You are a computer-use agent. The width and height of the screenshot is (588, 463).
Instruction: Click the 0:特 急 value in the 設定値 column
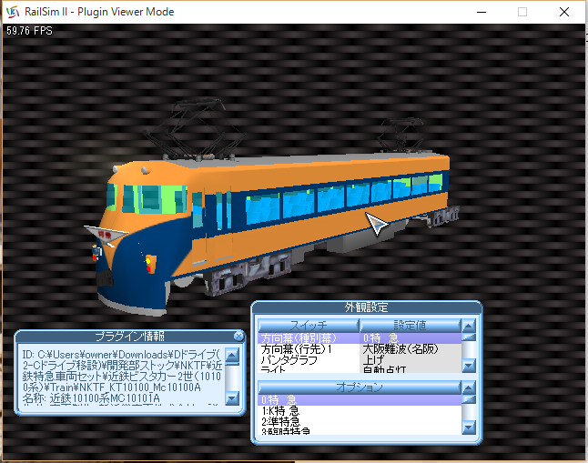tap(380, 338)
